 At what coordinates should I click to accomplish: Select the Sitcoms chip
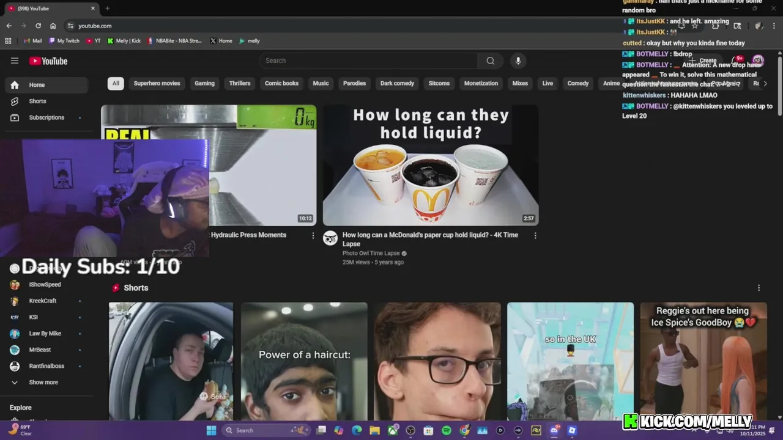439,83
